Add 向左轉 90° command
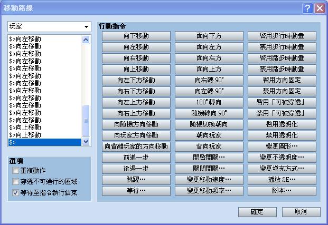Viewport: 328px width, 225px height. (209, 91)
